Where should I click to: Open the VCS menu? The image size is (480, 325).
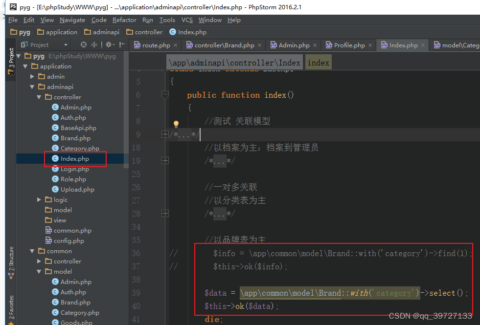pos(187,20)
